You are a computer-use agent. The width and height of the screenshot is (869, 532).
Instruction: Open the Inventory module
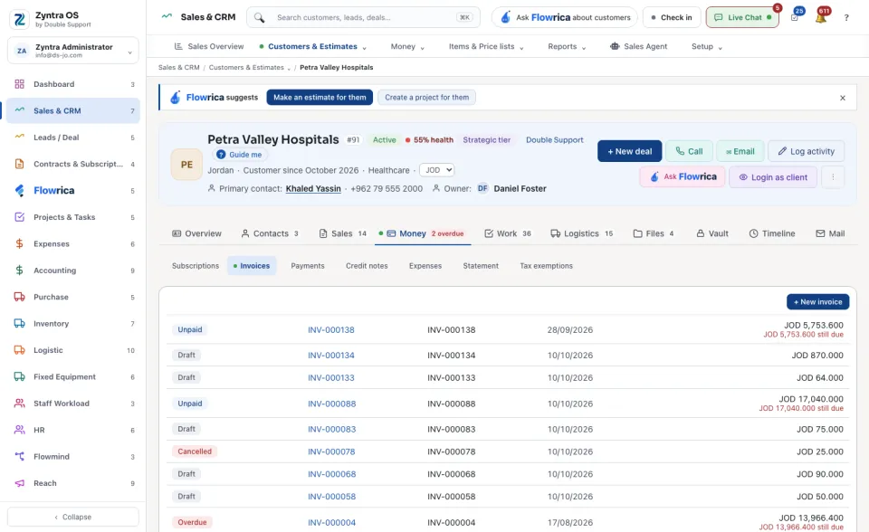coord(73,324)
